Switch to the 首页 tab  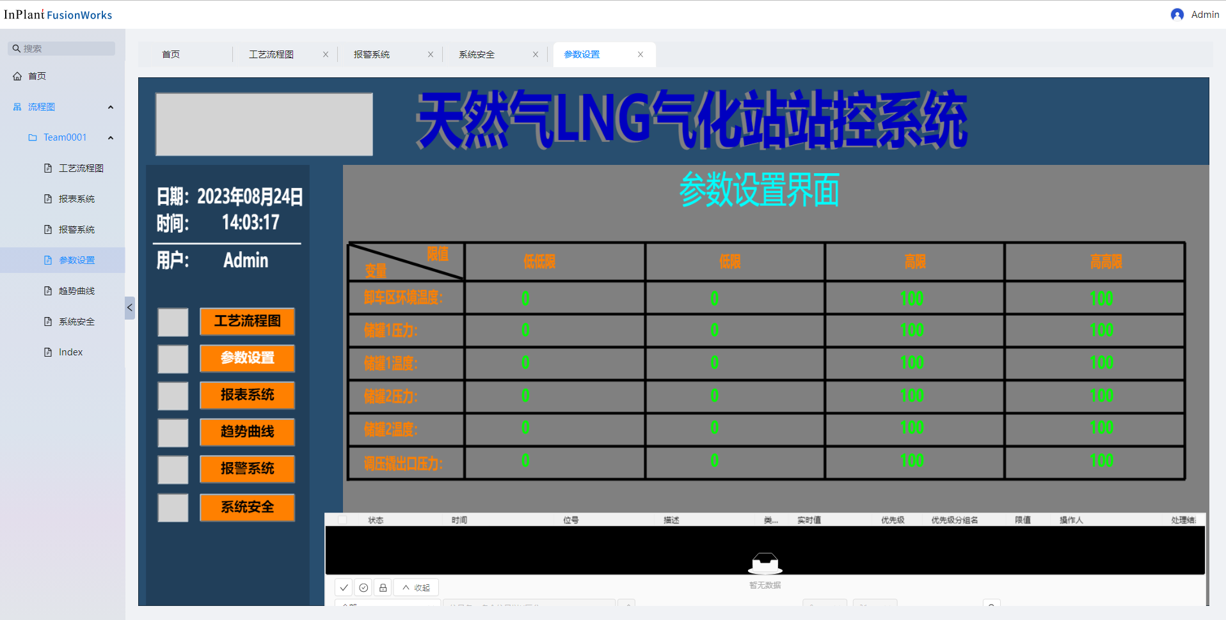click(x=171, y=55)
